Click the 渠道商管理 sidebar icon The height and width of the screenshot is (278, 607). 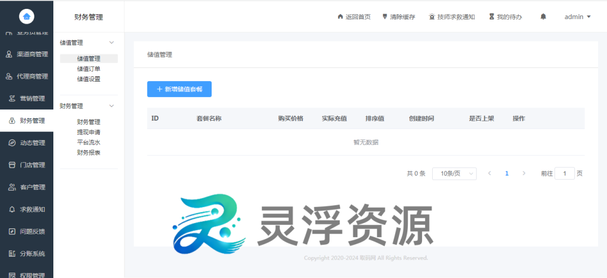(x=9, y=54)
